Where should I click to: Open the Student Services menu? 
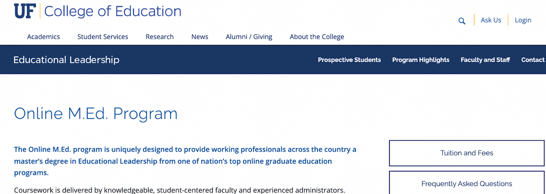103,37
